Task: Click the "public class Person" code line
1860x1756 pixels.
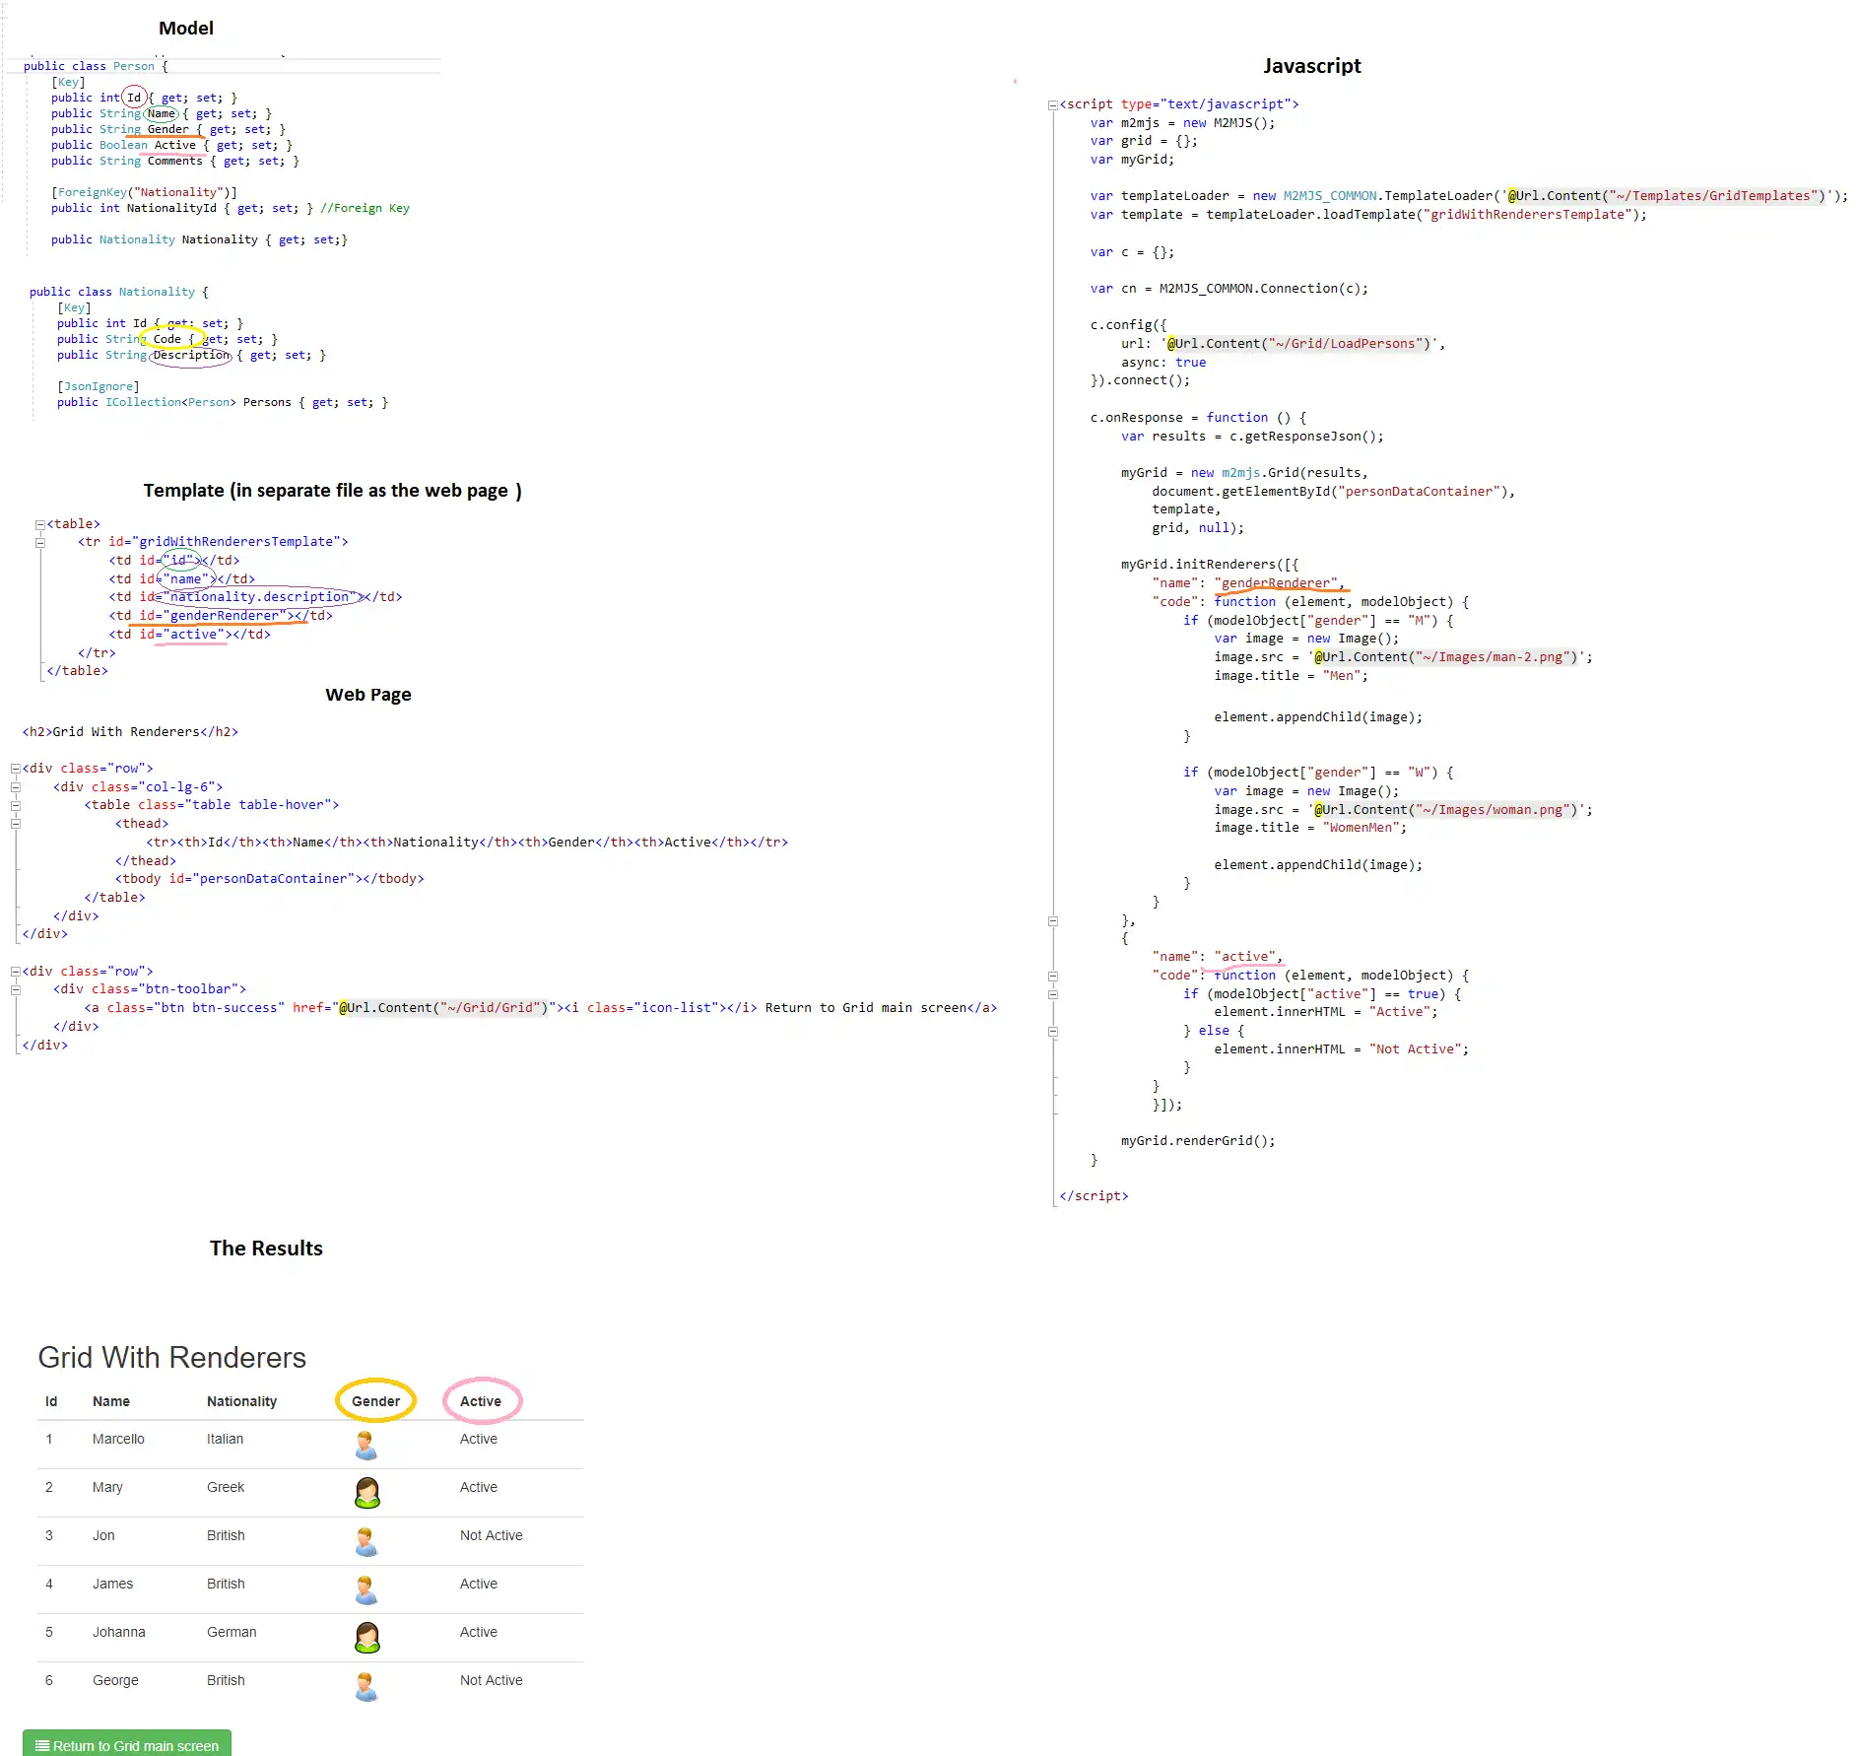Action: click(x=96, y=66)
